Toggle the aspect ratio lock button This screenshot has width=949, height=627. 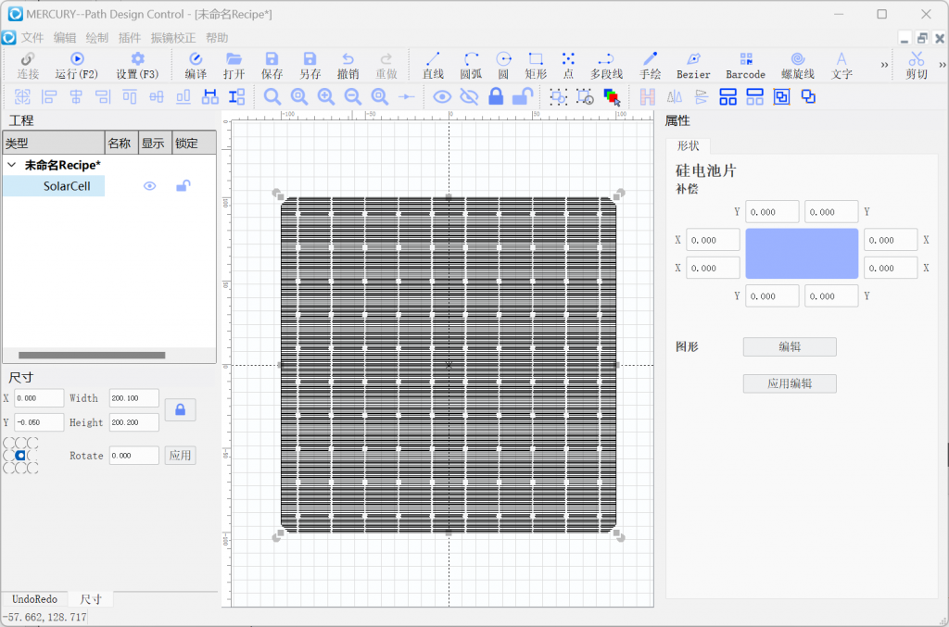pyautogui.click(x=181, y=410)
